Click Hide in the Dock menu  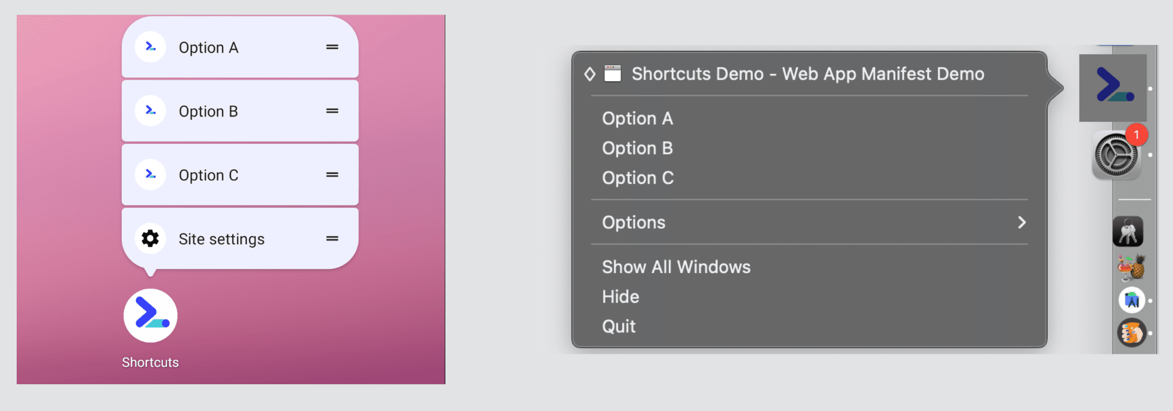click(x=620, y=297)
